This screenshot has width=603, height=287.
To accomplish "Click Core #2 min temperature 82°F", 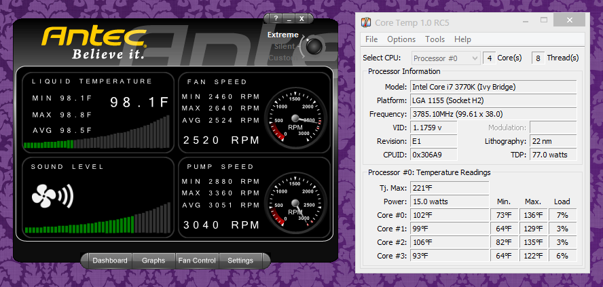I will (x=504, y=242).
